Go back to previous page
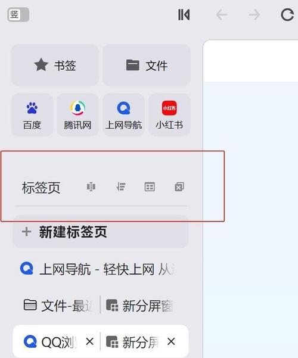 click(222, 15)
